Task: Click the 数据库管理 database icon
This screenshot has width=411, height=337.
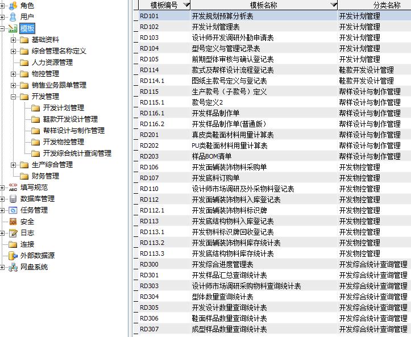Action: 13,199
